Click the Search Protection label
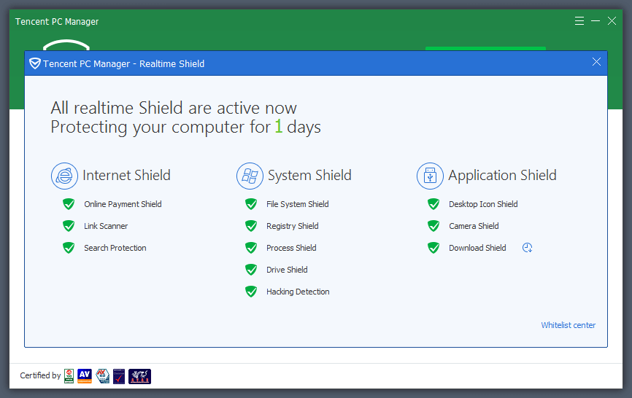This screenshot has width=632, height=398. (x=115, y=248)
